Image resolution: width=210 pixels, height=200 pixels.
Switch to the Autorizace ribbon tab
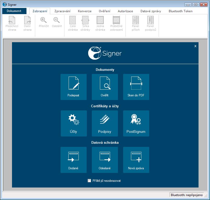point(125,11)
